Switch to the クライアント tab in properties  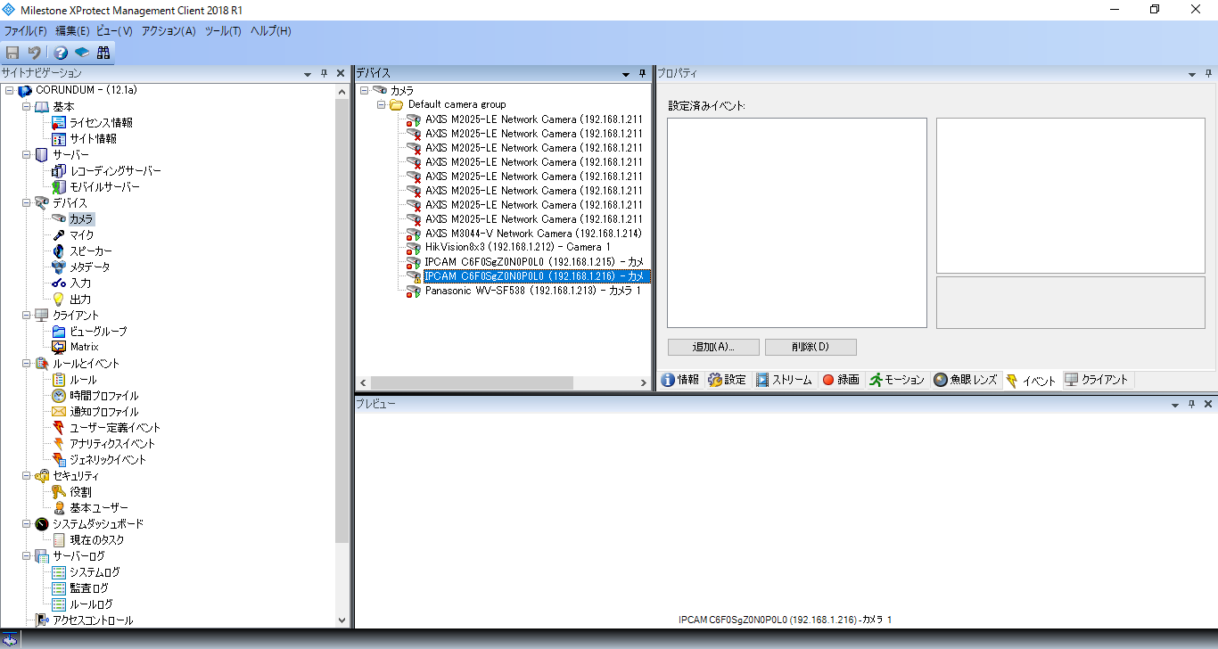click(x=1097, y=380)
